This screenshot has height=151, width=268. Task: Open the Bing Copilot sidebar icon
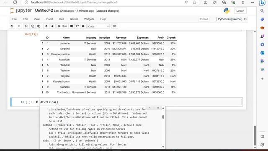[263, 3]
